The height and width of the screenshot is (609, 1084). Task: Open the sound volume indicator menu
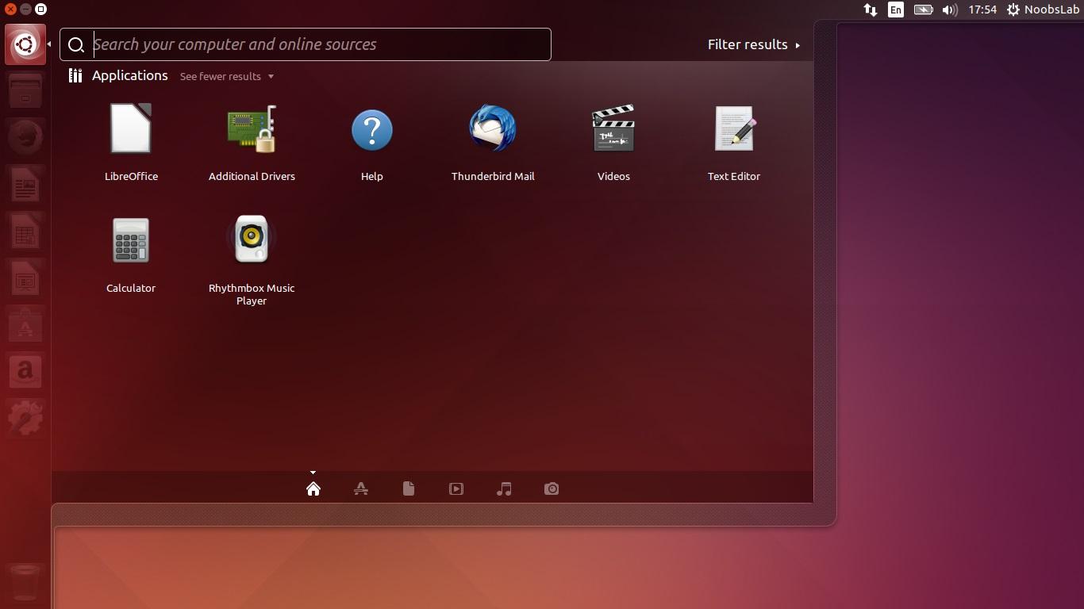[x=949, y=10]
